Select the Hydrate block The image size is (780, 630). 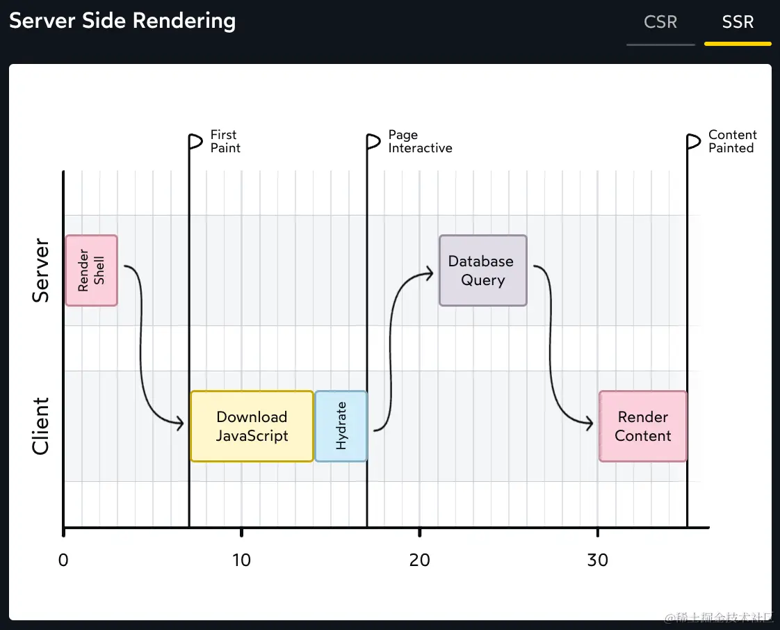point(341,426)
